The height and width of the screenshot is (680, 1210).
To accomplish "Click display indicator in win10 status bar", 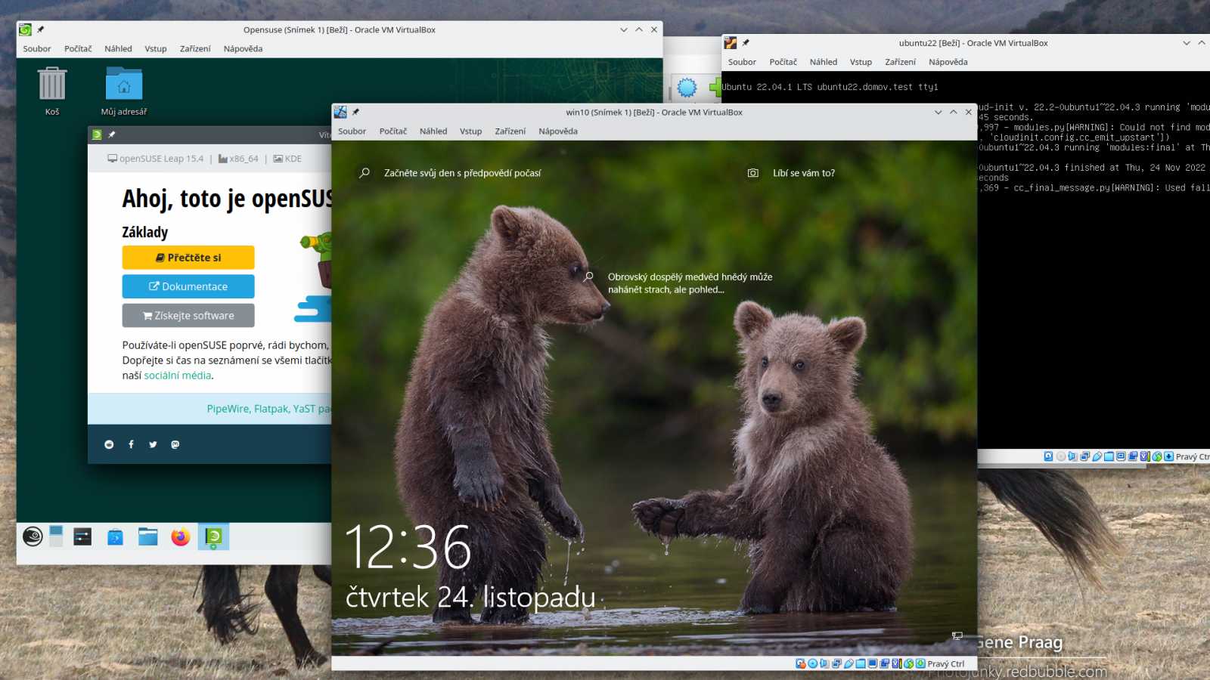I will coord(873,663).
